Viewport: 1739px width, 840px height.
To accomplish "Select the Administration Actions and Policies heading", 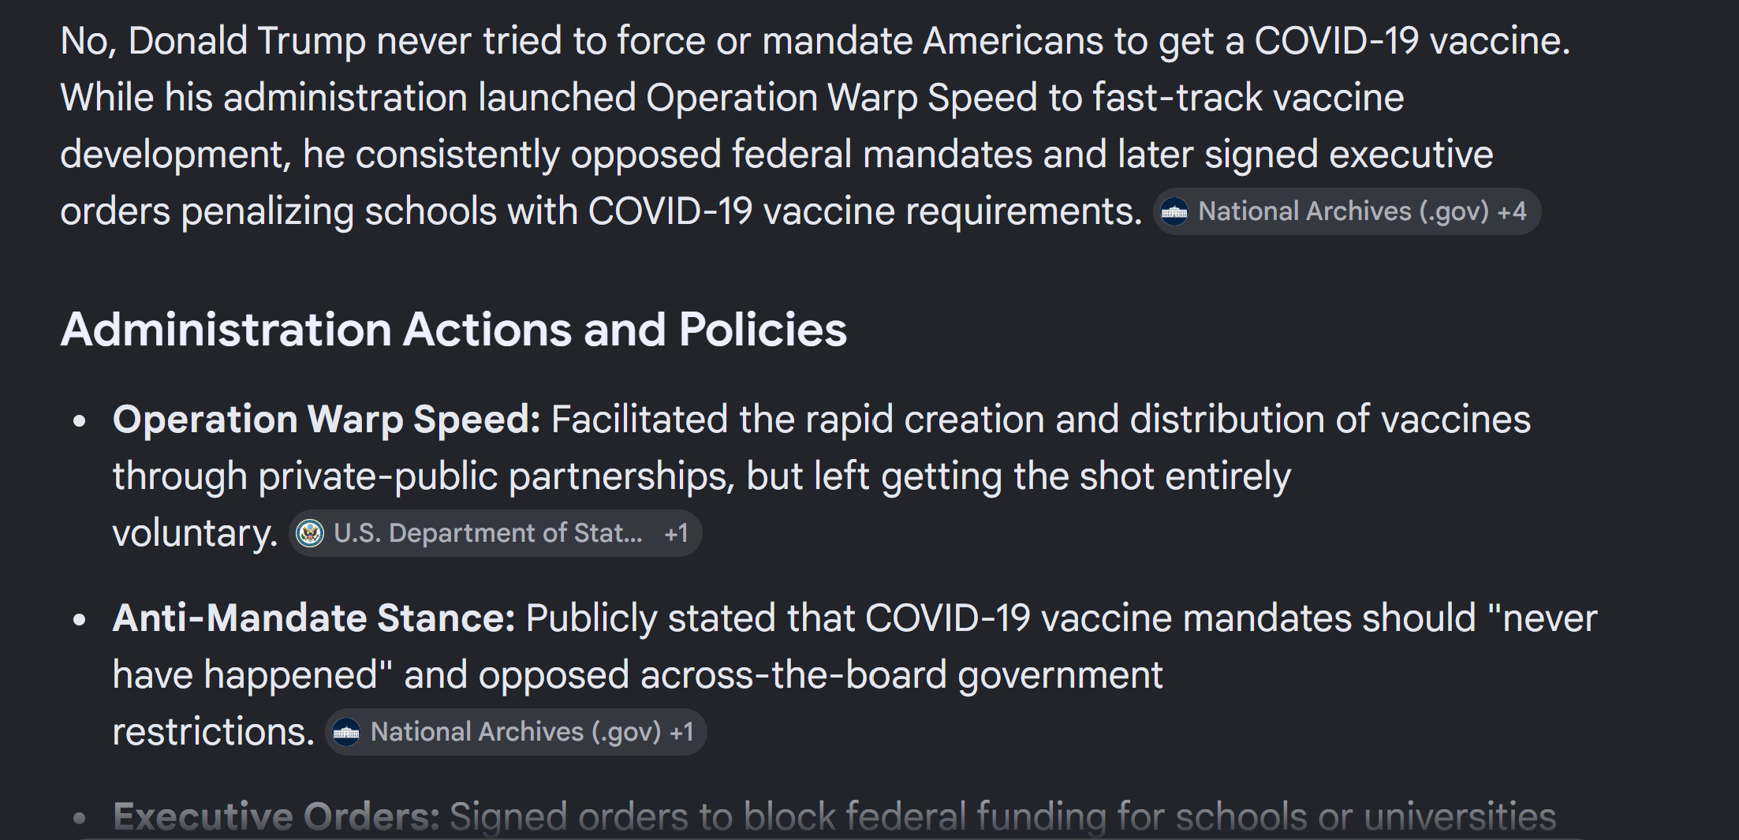I will [x=453, y=329].
